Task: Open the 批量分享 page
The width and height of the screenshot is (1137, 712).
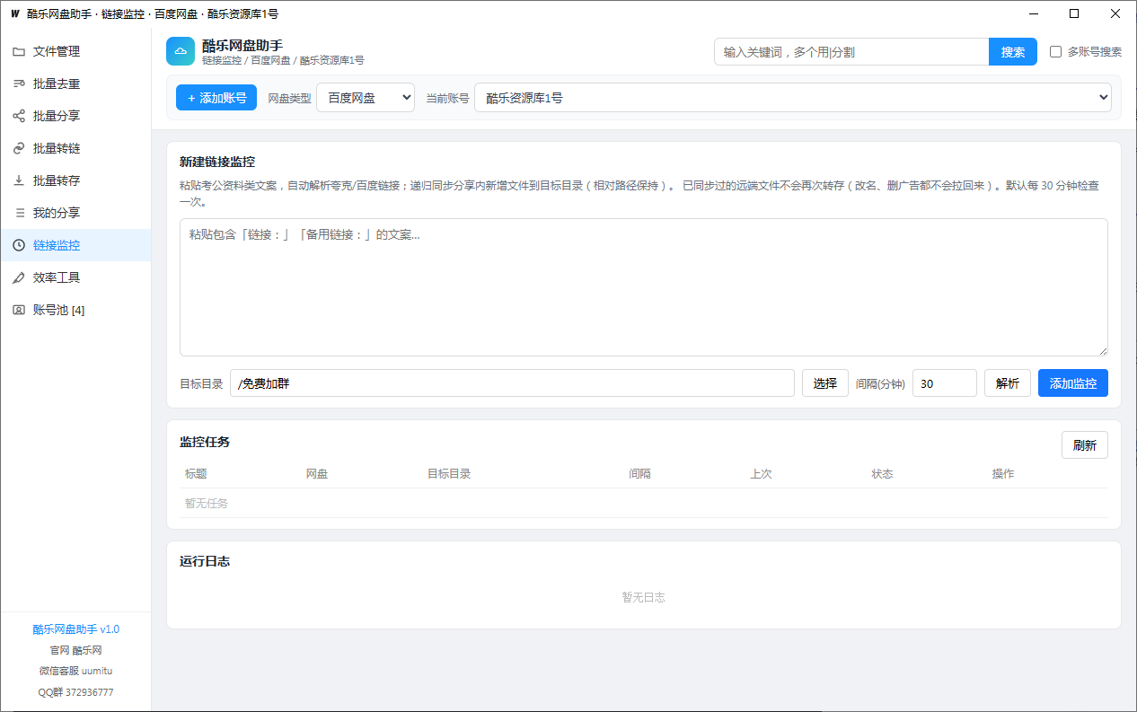Action: [x=75, y=116]
